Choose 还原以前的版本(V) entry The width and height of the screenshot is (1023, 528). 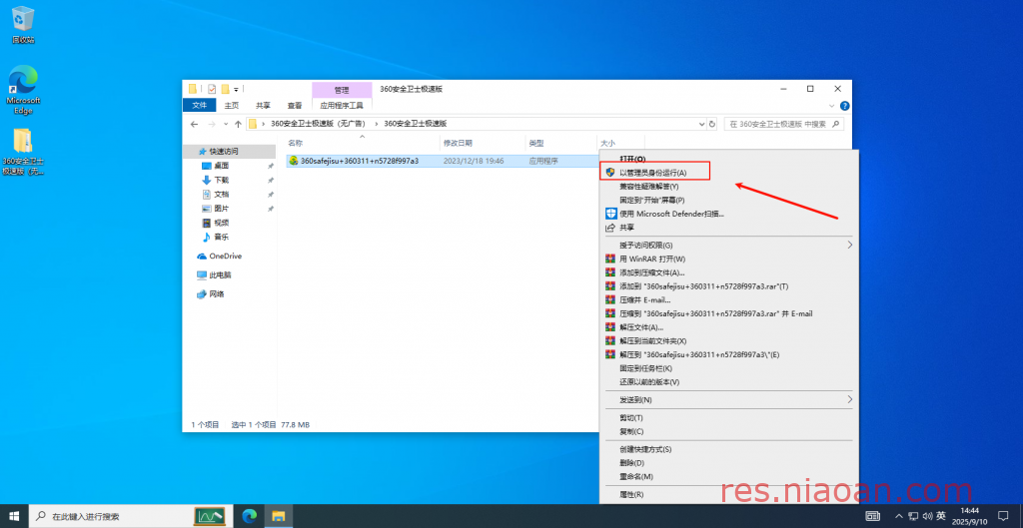pyautogui.click(x=649, y=382)
